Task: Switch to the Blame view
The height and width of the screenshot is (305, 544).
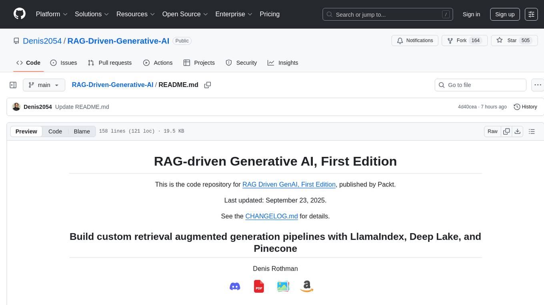Action: (82, 131)
